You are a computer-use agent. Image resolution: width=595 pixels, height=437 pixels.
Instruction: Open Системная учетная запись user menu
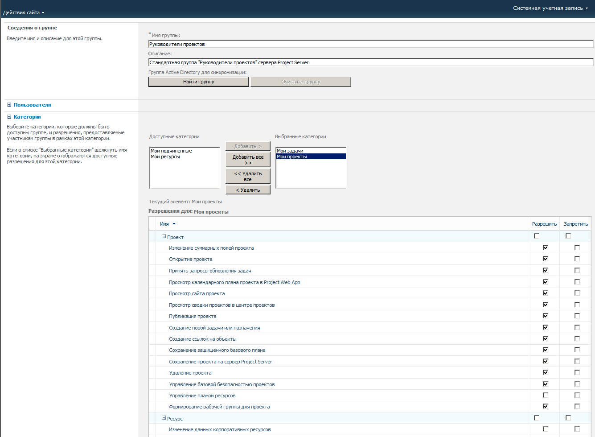(x=550, y=8)
